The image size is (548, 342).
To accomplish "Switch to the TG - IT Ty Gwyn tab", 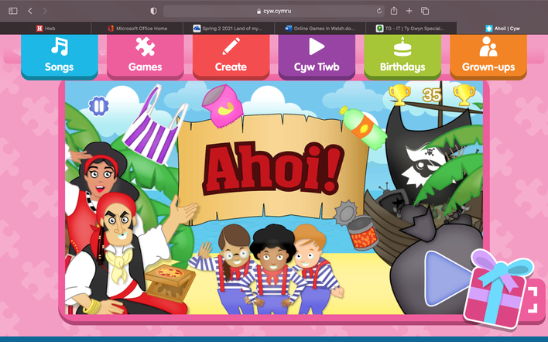I will coord(411,29).
